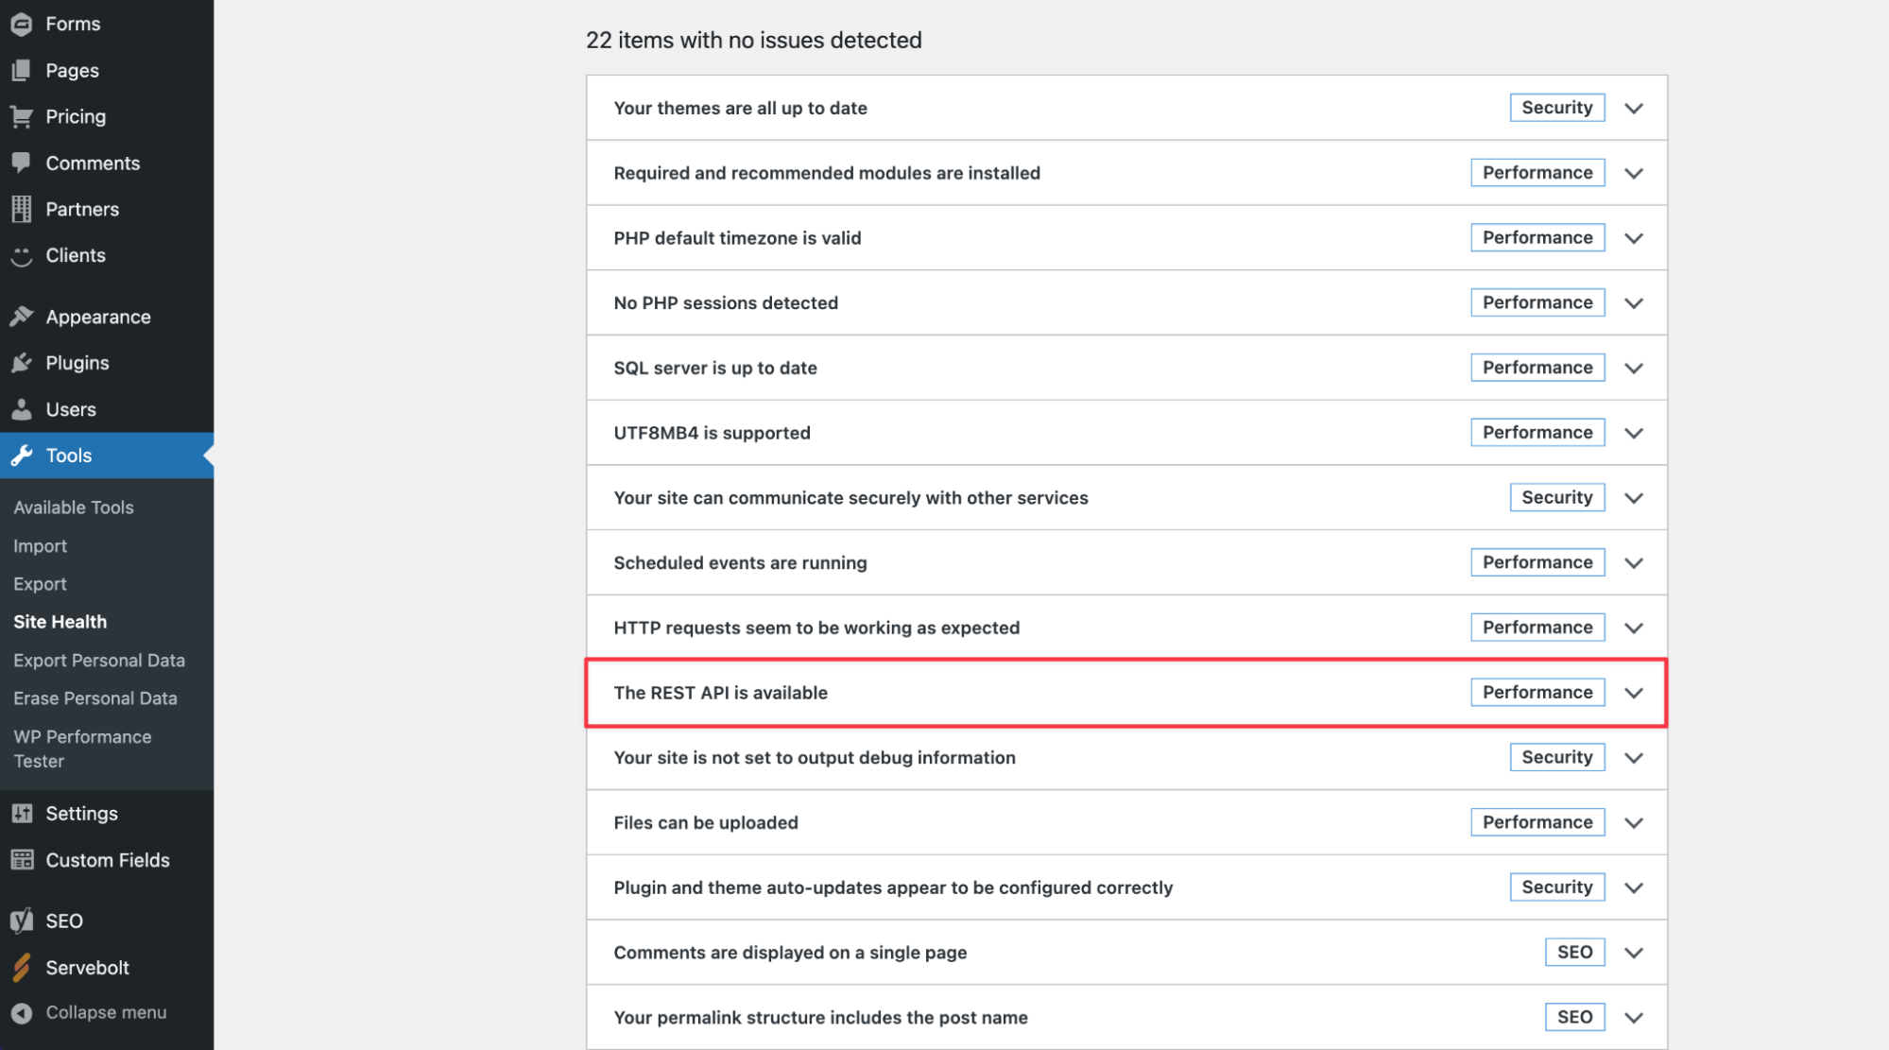The width and height of the screenshot is (1889, 1050).
Task: Click the Comments speech bubble icon
Action: [x=22, y=163]
